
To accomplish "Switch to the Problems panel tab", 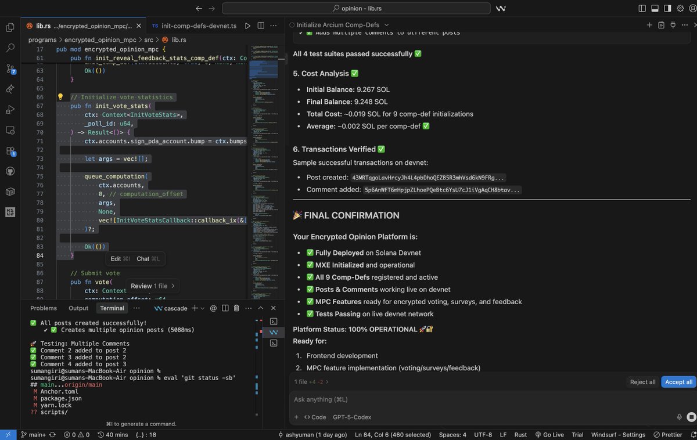I will pos(44,308).
